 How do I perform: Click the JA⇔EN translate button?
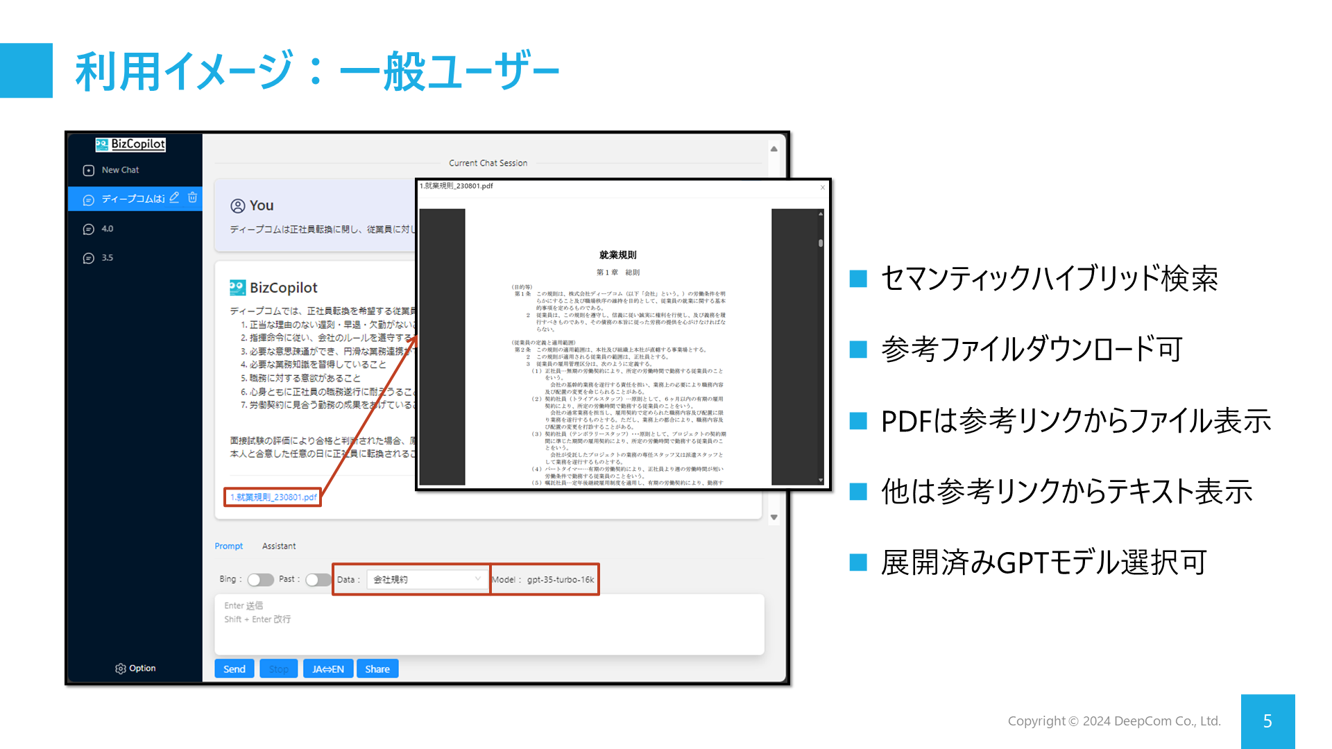point(327,669)
